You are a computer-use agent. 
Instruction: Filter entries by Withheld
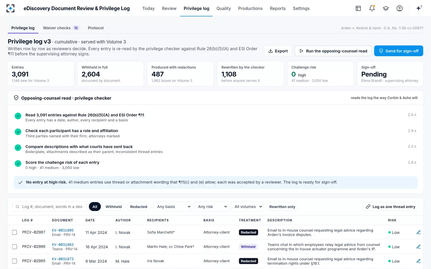(114, 207)
